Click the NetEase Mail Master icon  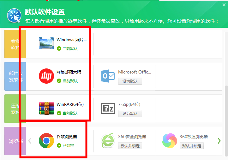[46, 76]
